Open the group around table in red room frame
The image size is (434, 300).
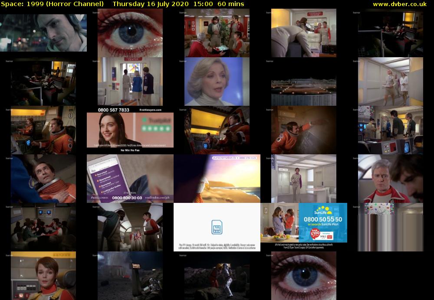tap(217, 33)
